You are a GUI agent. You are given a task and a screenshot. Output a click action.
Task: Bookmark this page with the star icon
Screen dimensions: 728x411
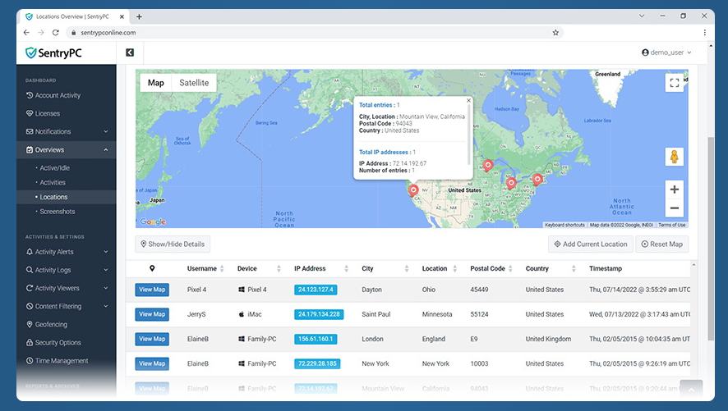tap(555, 33)
